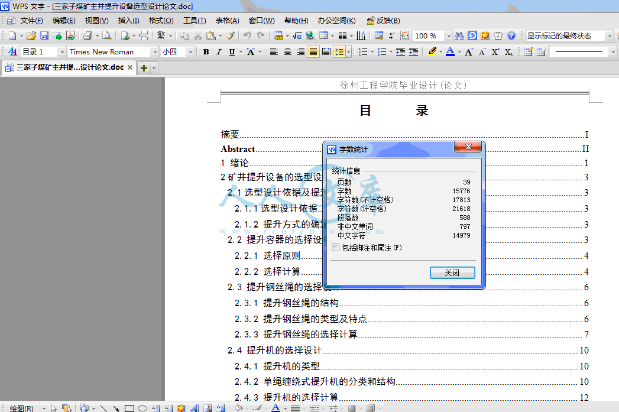Click the Undo arrow icon
Screen dimensions: 619x412
(x=248, y=36)
